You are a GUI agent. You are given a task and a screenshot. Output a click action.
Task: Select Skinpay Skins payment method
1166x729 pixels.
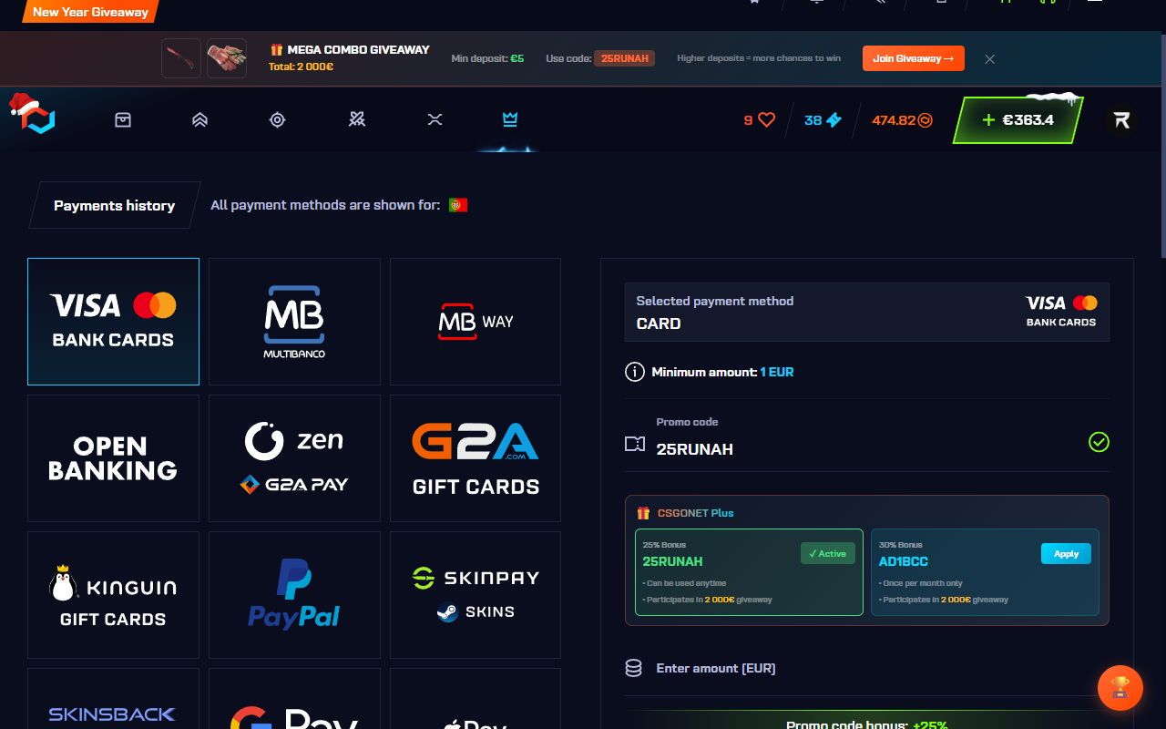click(476, 595)
